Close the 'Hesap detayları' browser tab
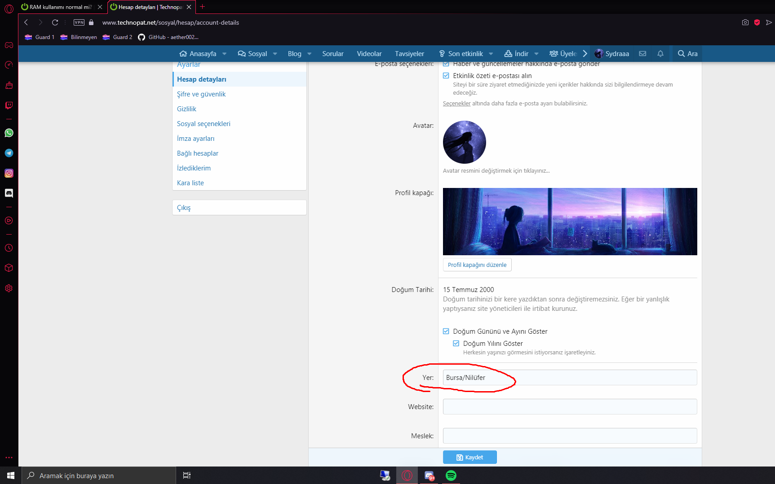The width and height of the screenshot is (775, 484). [x=189, y=7]
